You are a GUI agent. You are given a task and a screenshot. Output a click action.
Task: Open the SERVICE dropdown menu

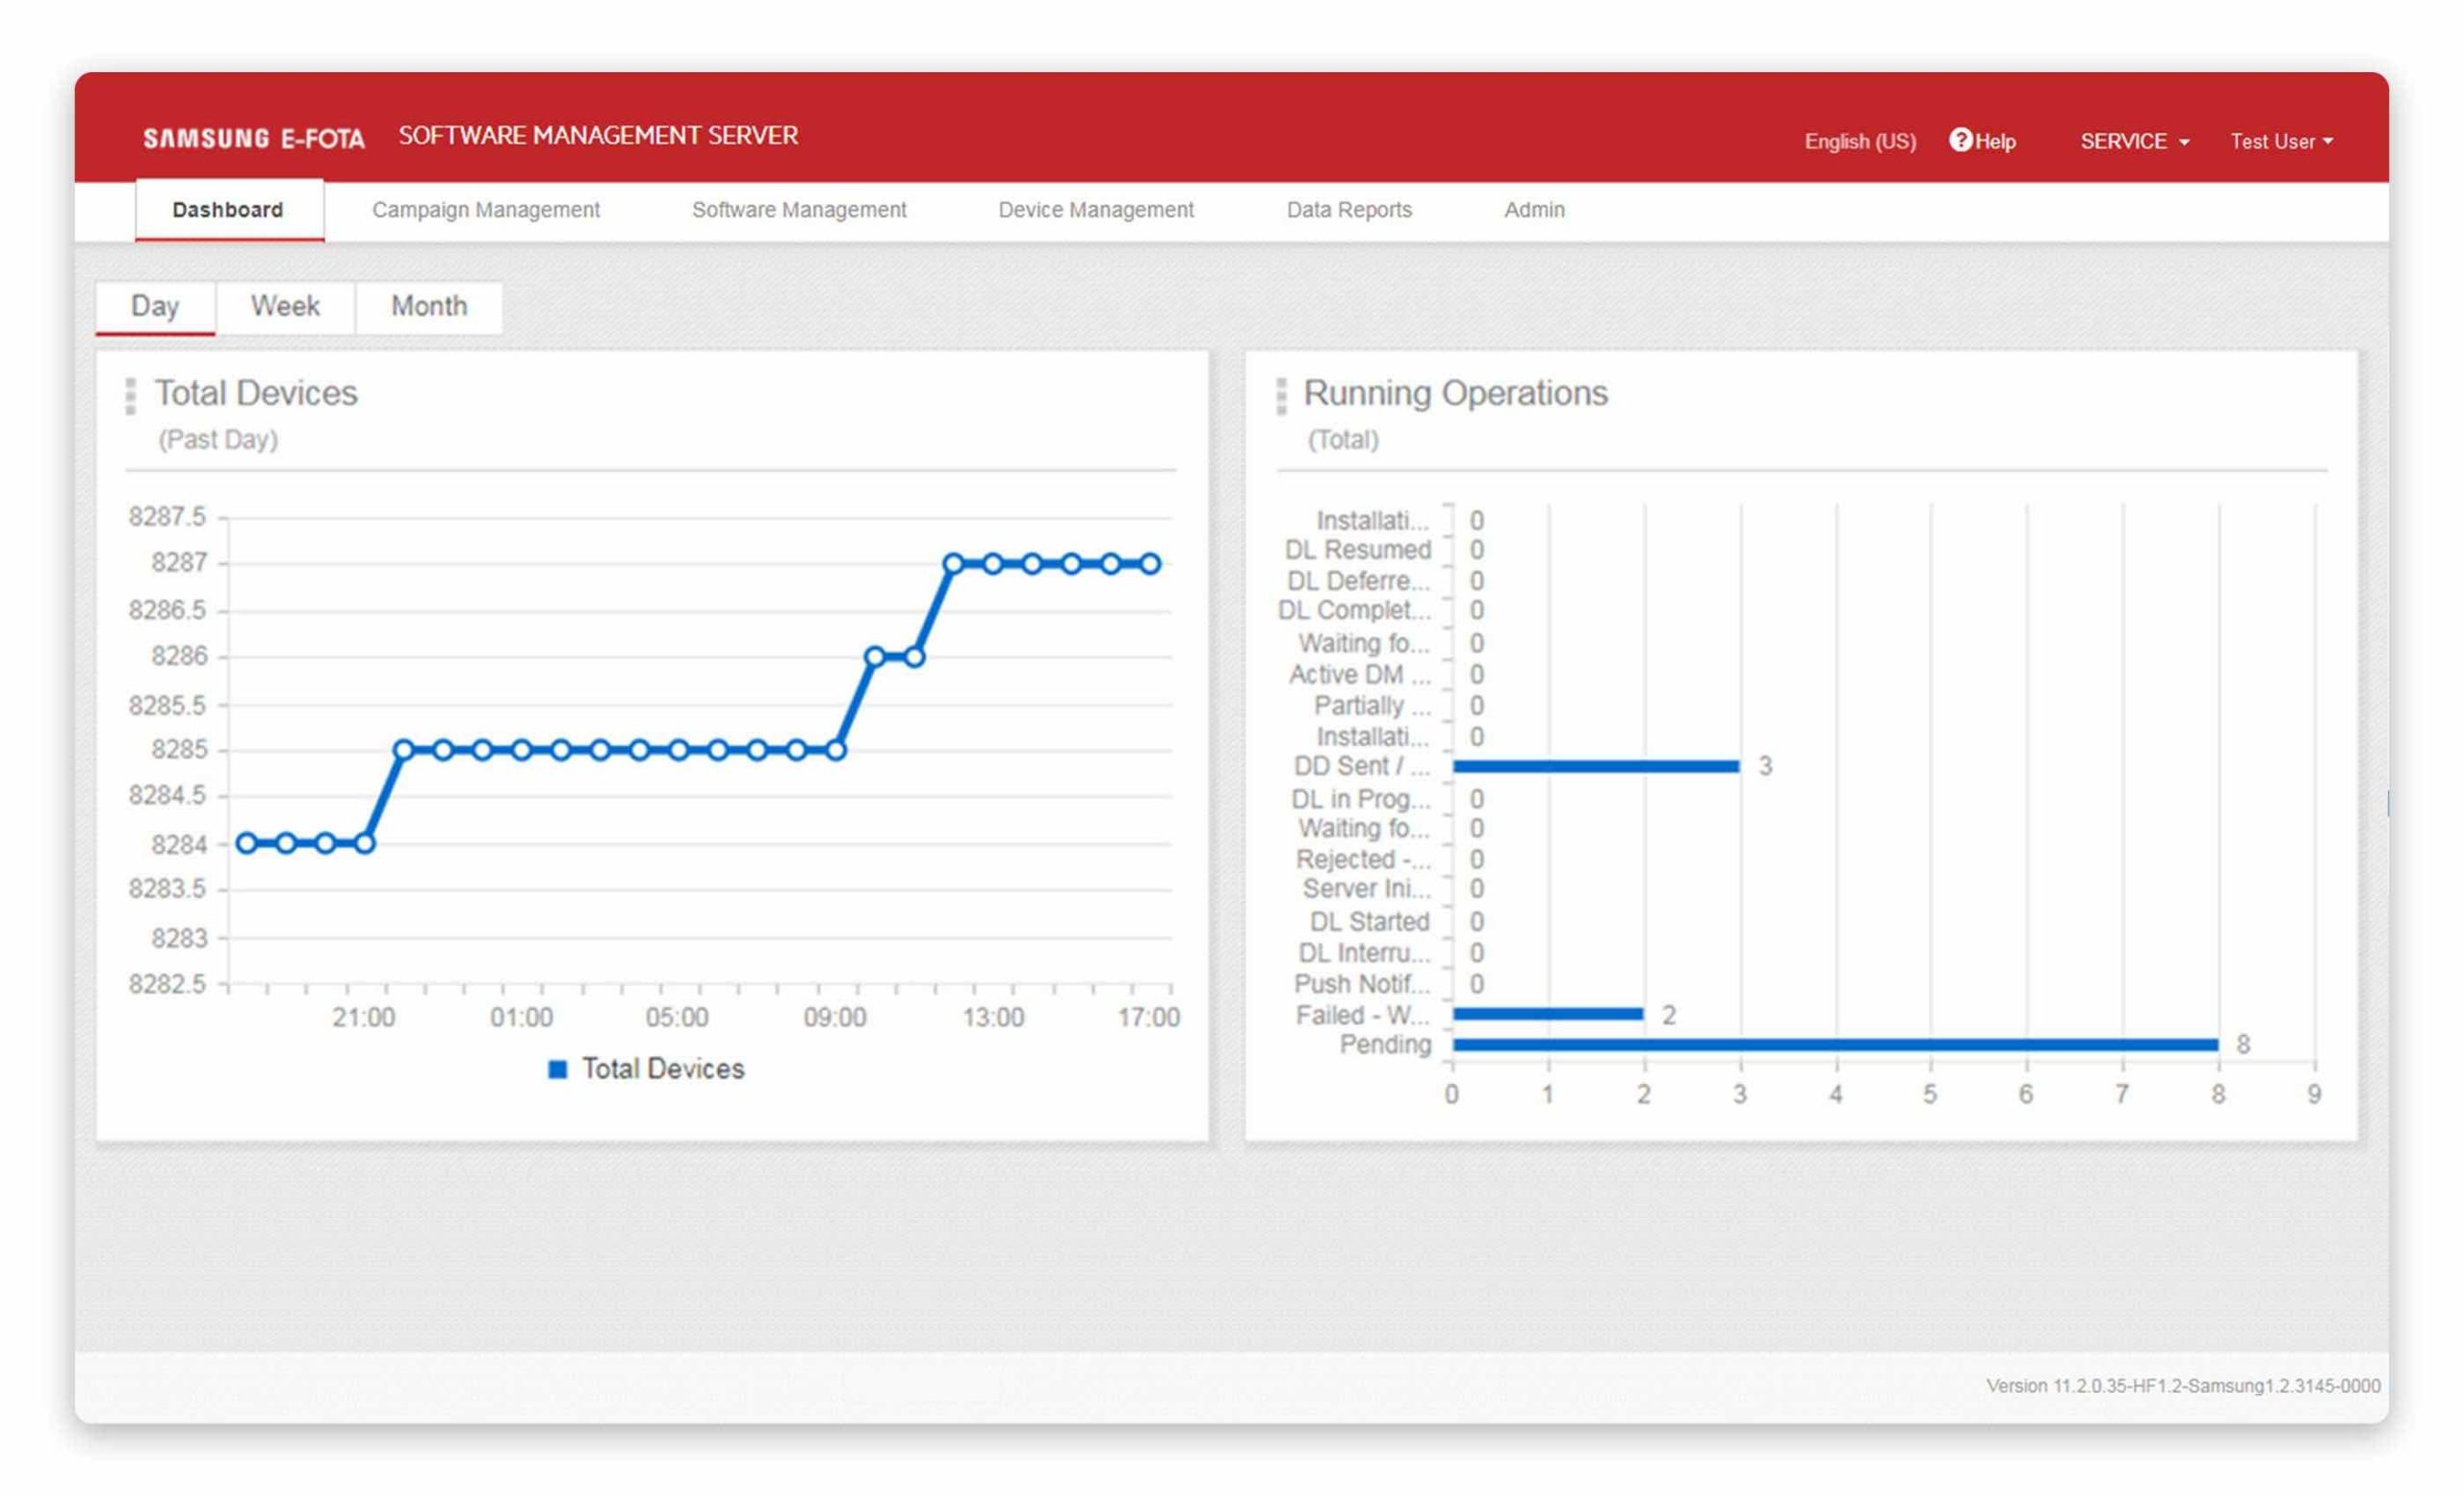pos(2134,141)
